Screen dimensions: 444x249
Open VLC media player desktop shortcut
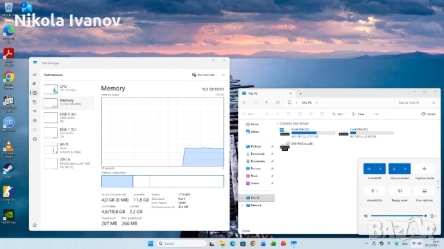(8, 149)
